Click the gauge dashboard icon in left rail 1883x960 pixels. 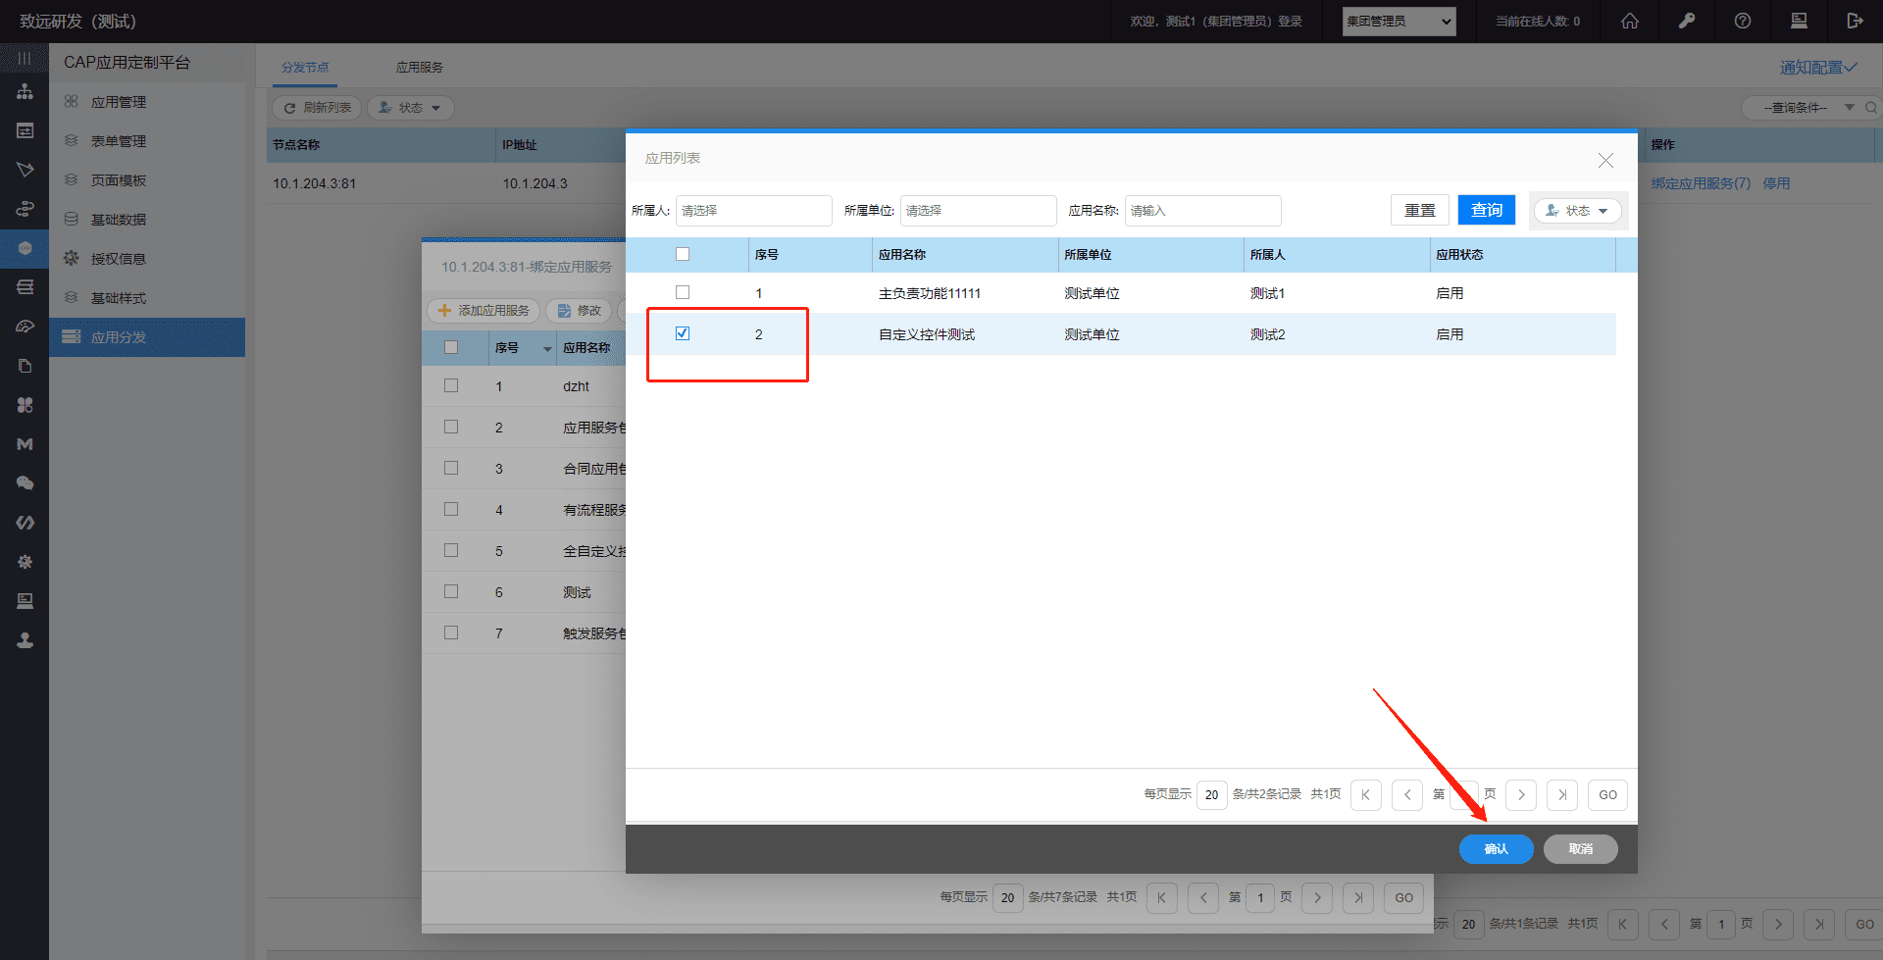[x=25, y=327]
